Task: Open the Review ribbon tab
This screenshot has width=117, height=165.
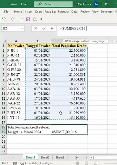Action: (x=85, y=11)
